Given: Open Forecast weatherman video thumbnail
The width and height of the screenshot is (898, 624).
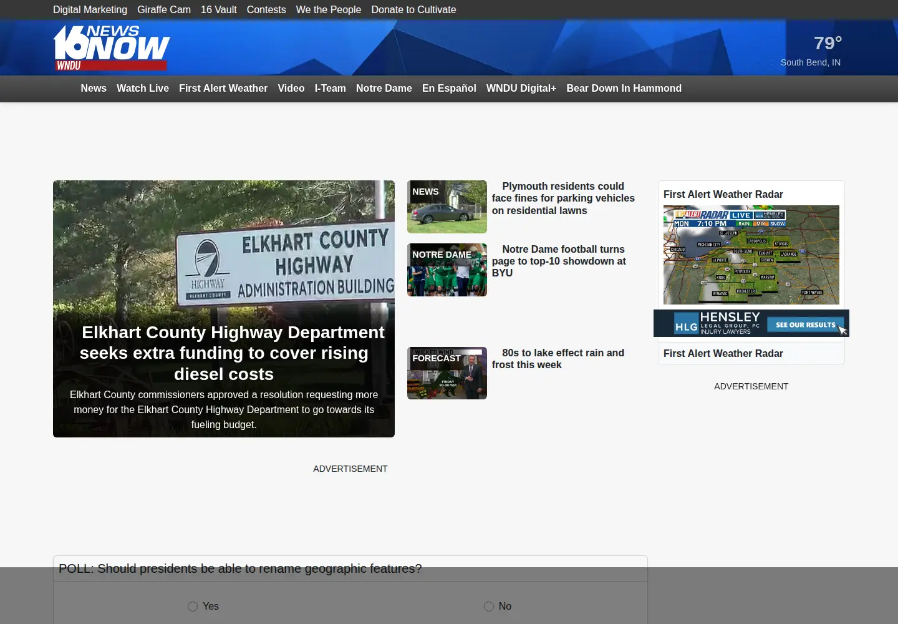Looking at the screenshot, I should (x=447, y=373).
